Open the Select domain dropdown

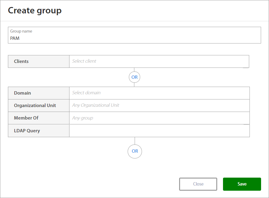(x=159, y=93)
